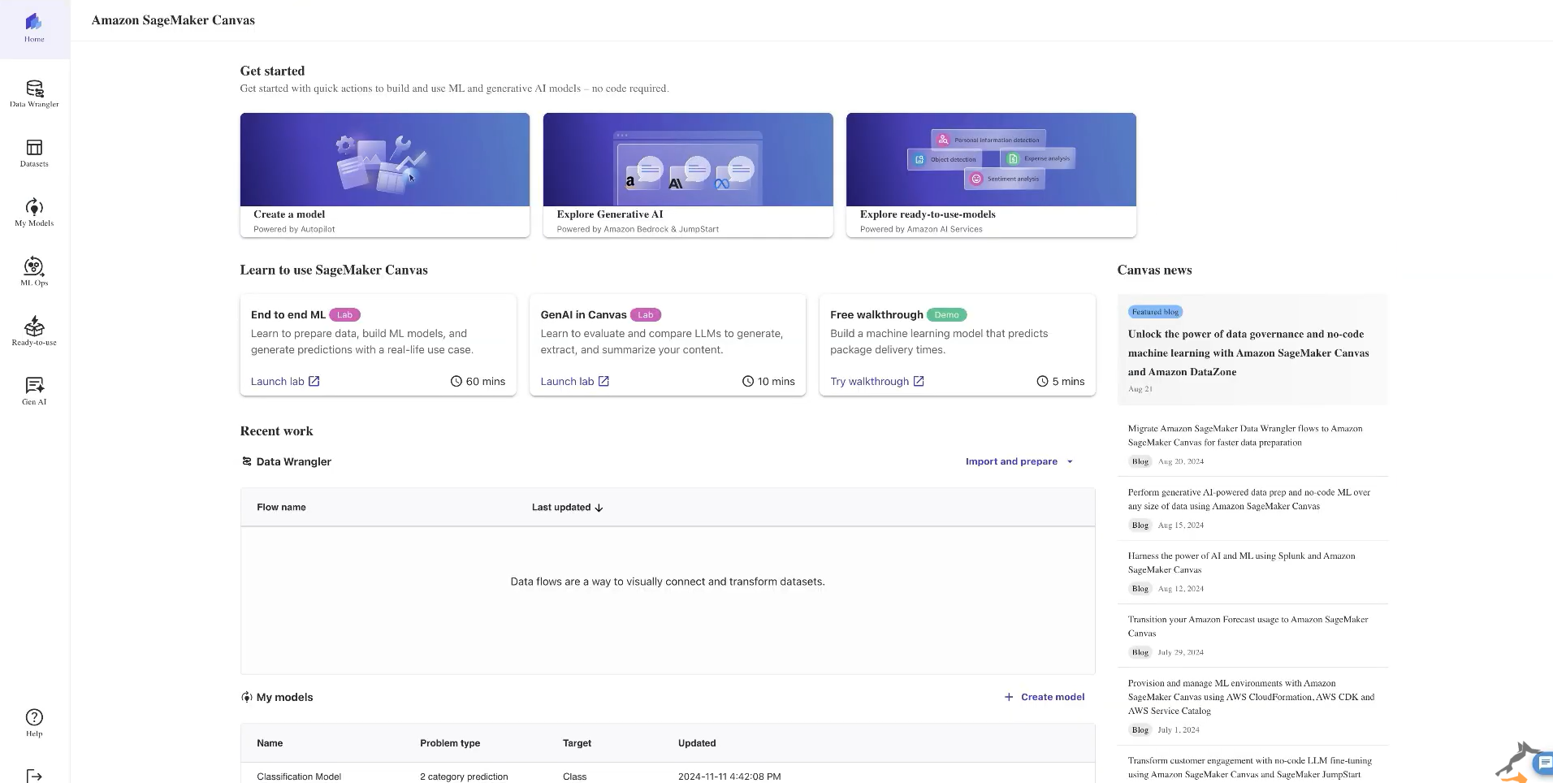Click the My models section icon
1553x783 pixels.
(247, 697)
